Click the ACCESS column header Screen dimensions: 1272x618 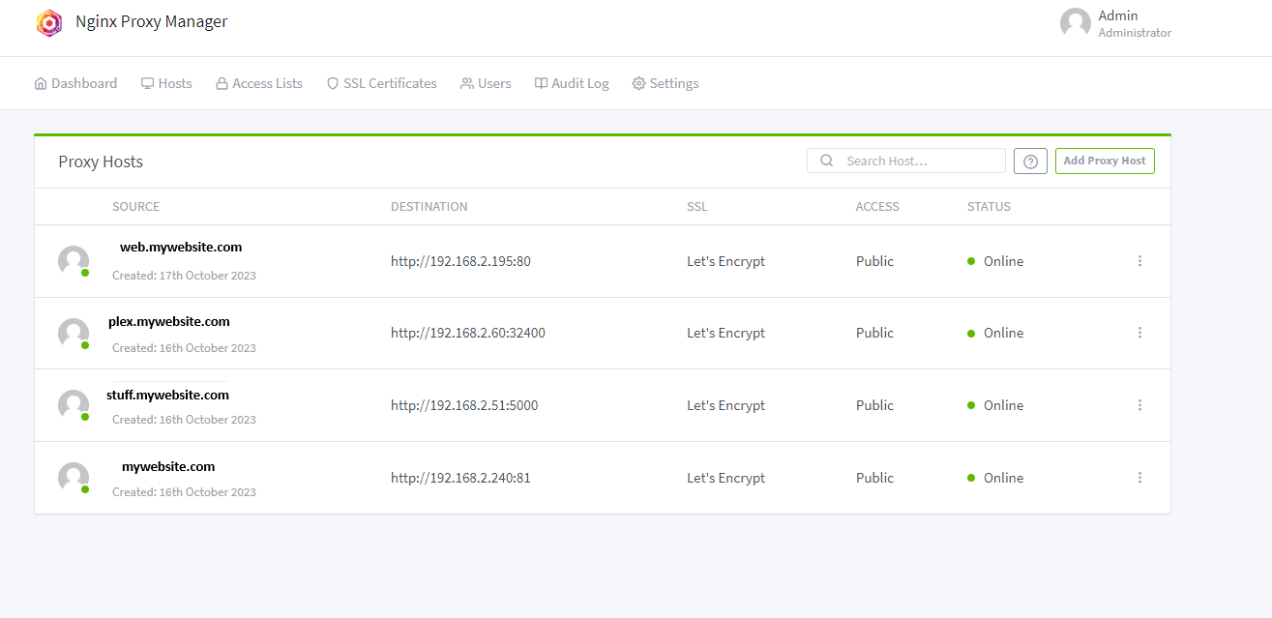877,207
